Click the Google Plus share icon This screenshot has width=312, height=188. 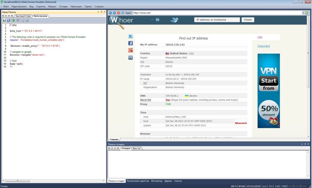coord(130,50)
